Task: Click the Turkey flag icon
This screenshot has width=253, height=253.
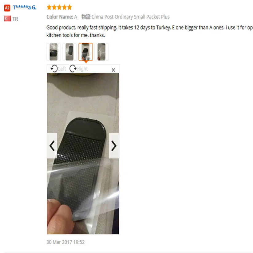Action: [x=7, y=18]
